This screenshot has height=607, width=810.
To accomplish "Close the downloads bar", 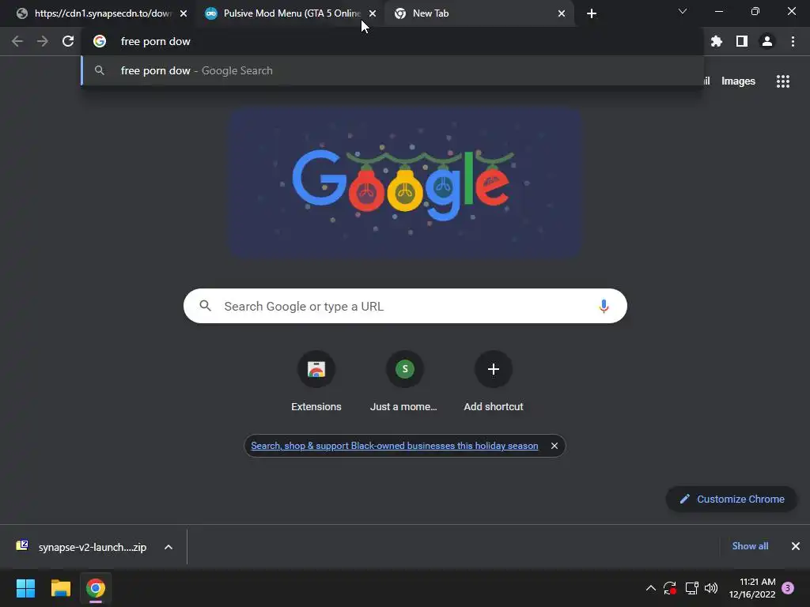I will coord(796,546).
